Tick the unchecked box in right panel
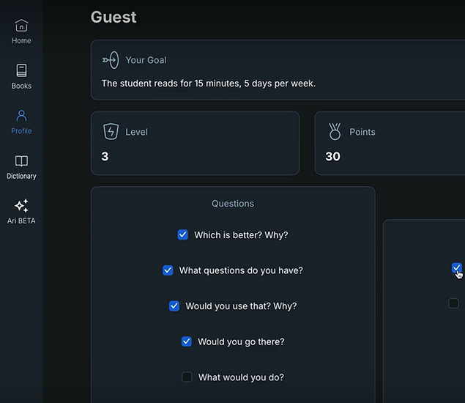The height and width of the screenshot is (403, 465). tap(453, 303)
